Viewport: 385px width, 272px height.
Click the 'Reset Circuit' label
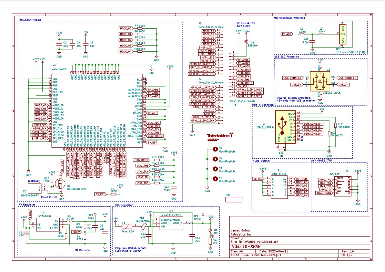[49, 197]
